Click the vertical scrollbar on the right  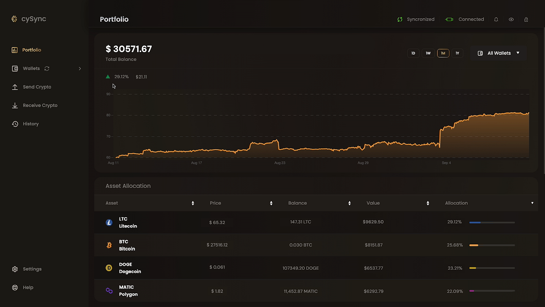click(543, 101)
